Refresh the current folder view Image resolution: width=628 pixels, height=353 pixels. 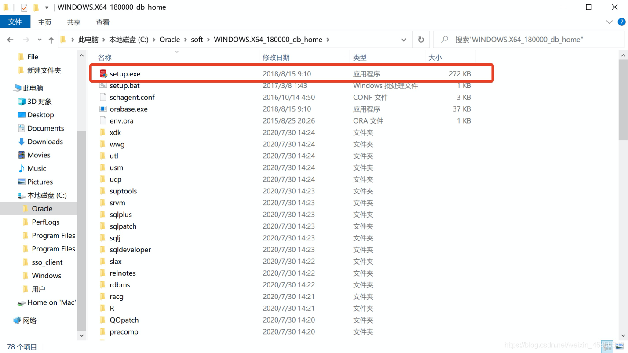click(x=421, y=40)
